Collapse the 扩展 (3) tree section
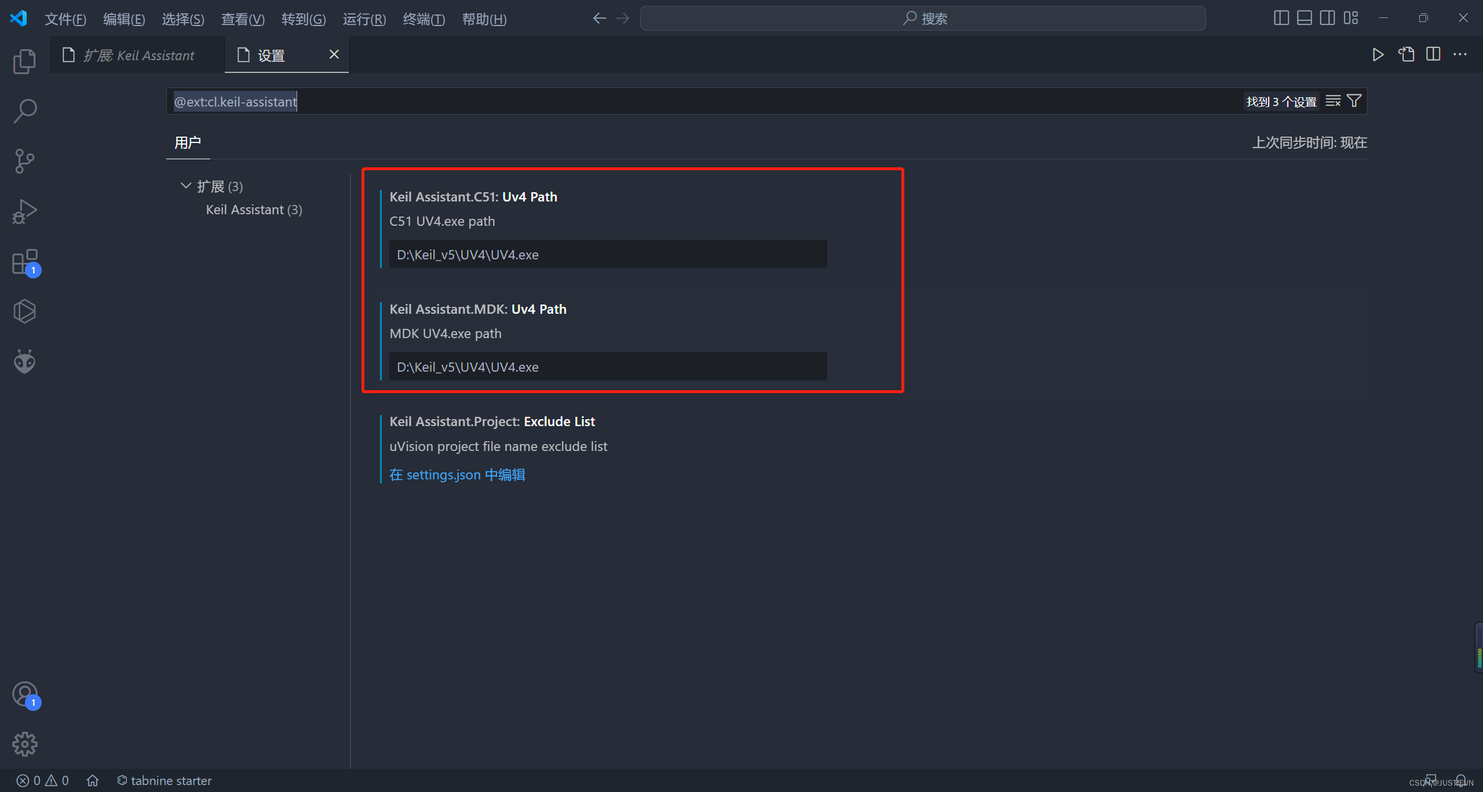The width and height of the screenshot is (1483, 792). pos(185,186)
